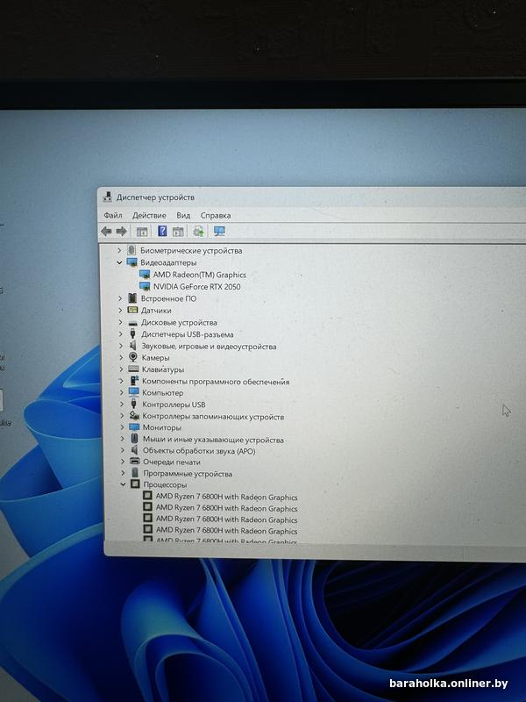Screen dimensions: 526x702
Task: Click the Очереди печати printer icon
Action: pos(135,462)
